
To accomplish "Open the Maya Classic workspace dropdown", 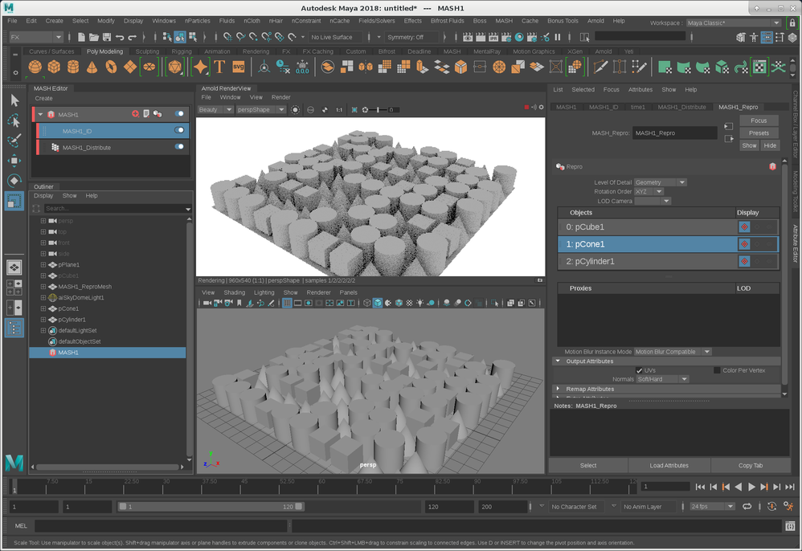I will 734,23.
